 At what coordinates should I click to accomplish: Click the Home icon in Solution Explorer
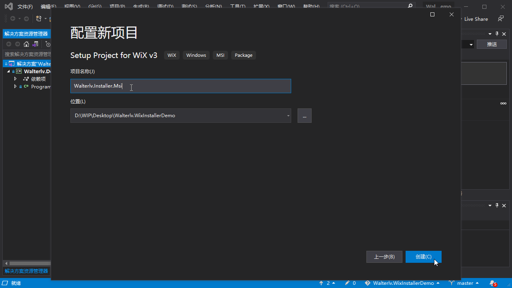click(x=26, y=44)
